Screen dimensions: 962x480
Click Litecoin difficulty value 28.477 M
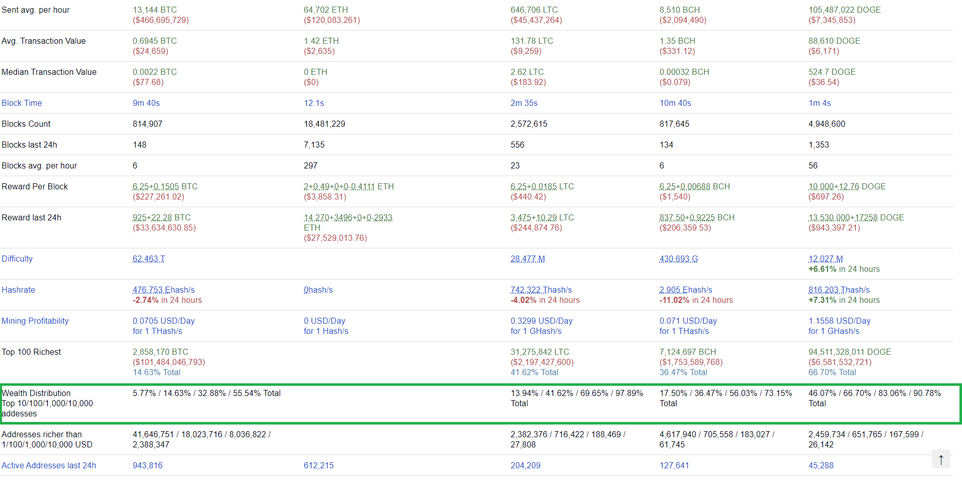tap(527, 259)
